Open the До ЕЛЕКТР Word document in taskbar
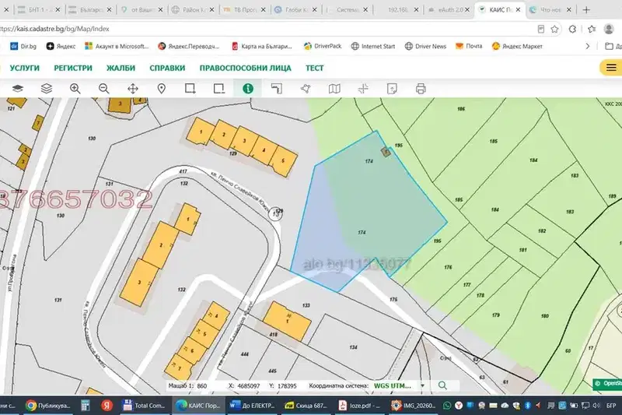The width and height of the screenshot is (622, 415). 253,406
